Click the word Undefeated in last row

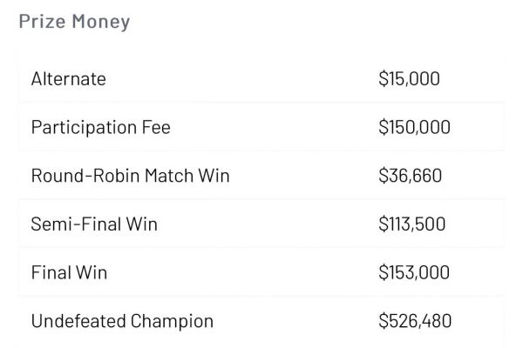78,321
